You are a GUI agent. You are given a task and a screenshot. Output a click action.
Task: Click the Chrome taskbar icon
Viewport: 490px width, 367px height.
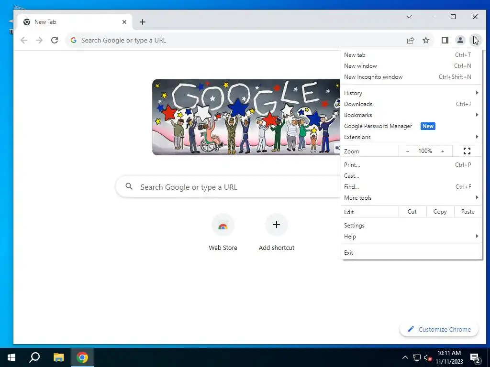point(82,357)
